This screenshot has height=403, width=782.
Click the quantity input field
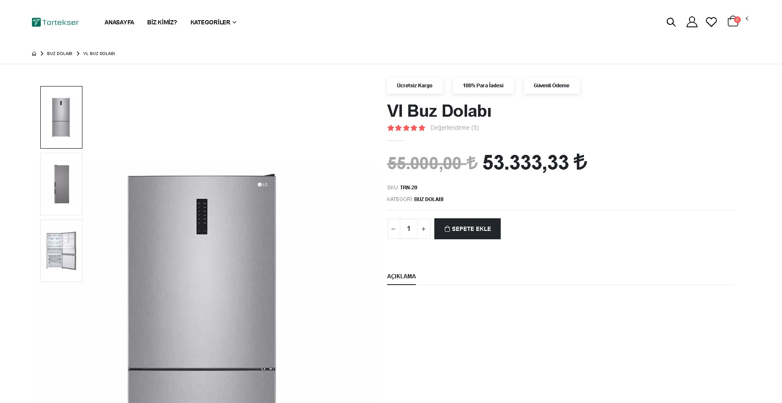[409, 229]
